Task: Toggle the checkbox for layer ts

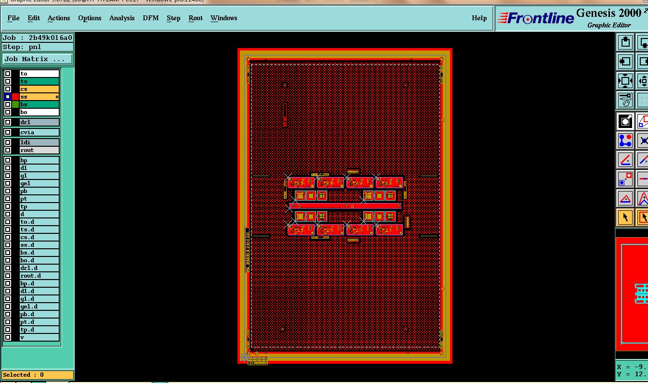Action: point(8,81)
